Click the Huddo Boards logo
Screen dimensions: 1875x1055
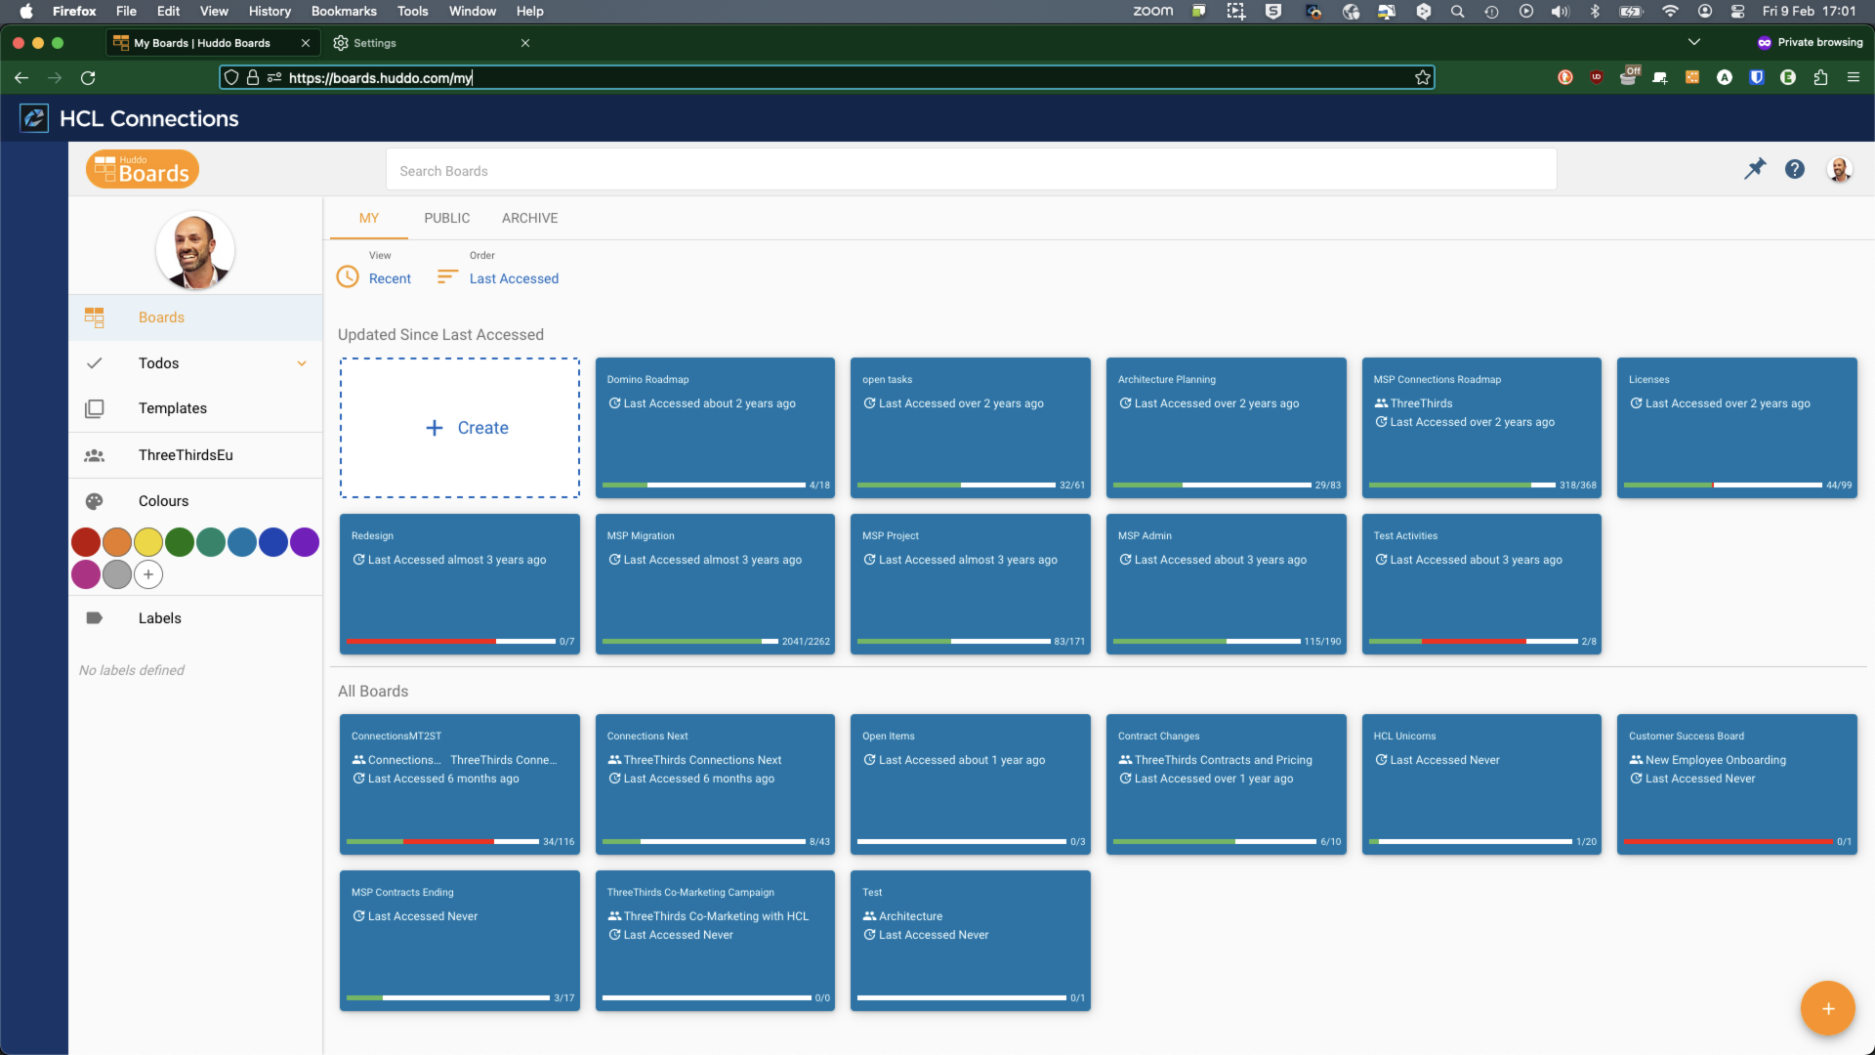[143, 170]
